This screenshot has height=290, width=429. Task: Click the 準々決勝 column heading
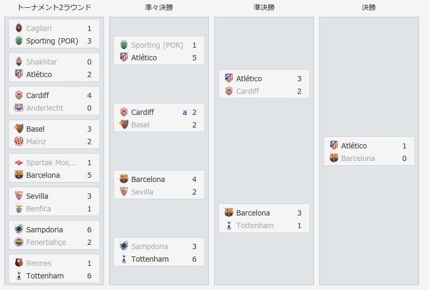pyautogui.click(x=159, y=7)
